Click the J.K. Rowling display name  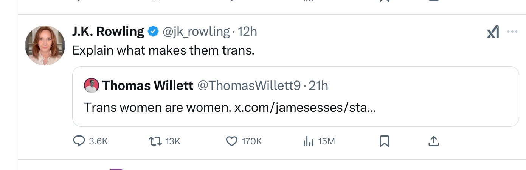click(x=108, y=32)
